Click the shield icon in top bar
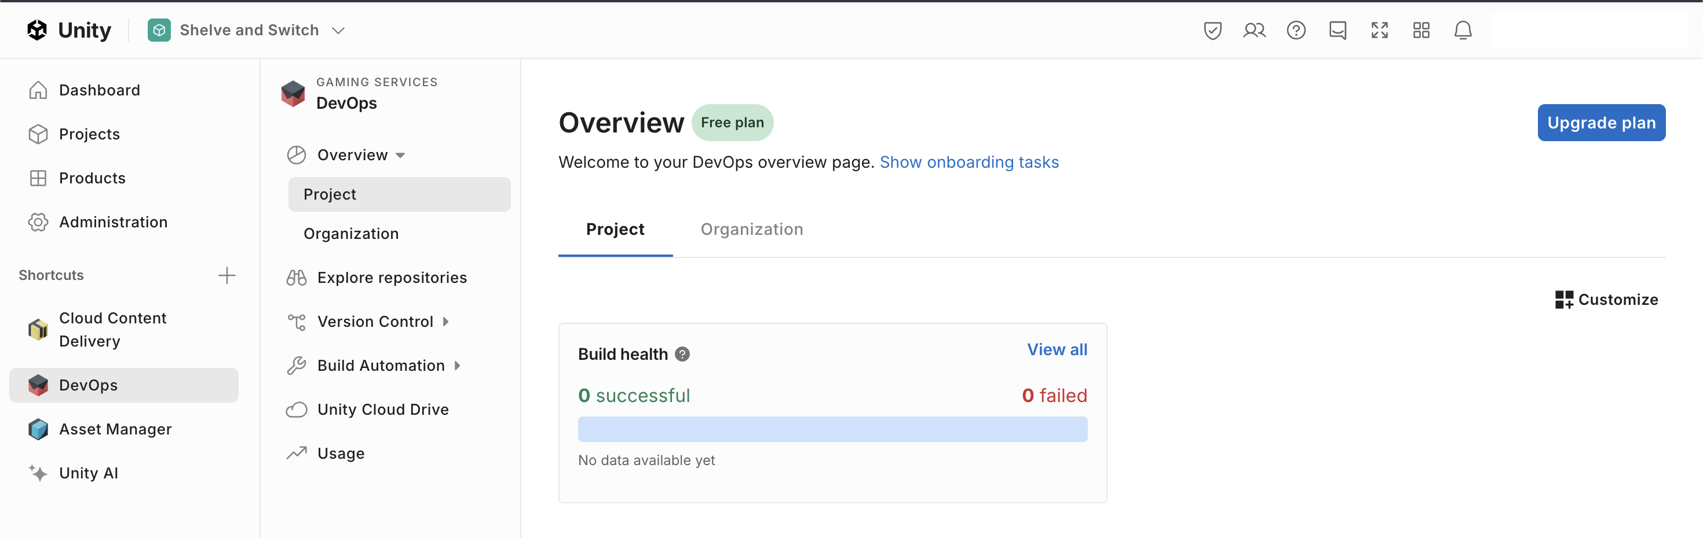 click(x=1212, y=30)
